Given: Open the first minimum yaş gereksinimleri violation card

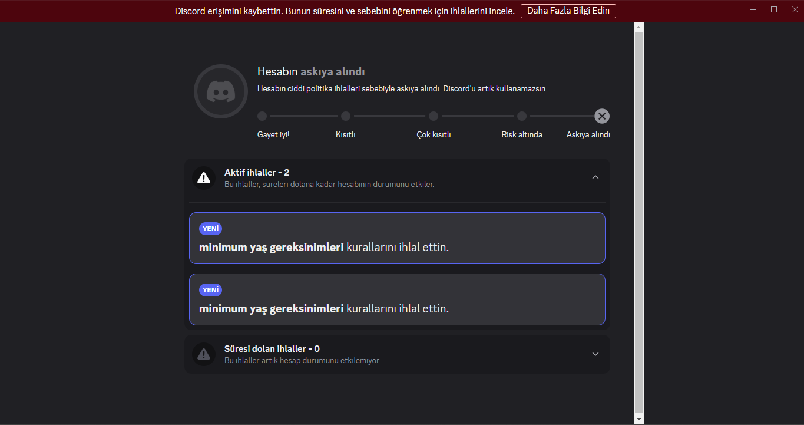Looking at the screenshot, I should pos(397,238).
